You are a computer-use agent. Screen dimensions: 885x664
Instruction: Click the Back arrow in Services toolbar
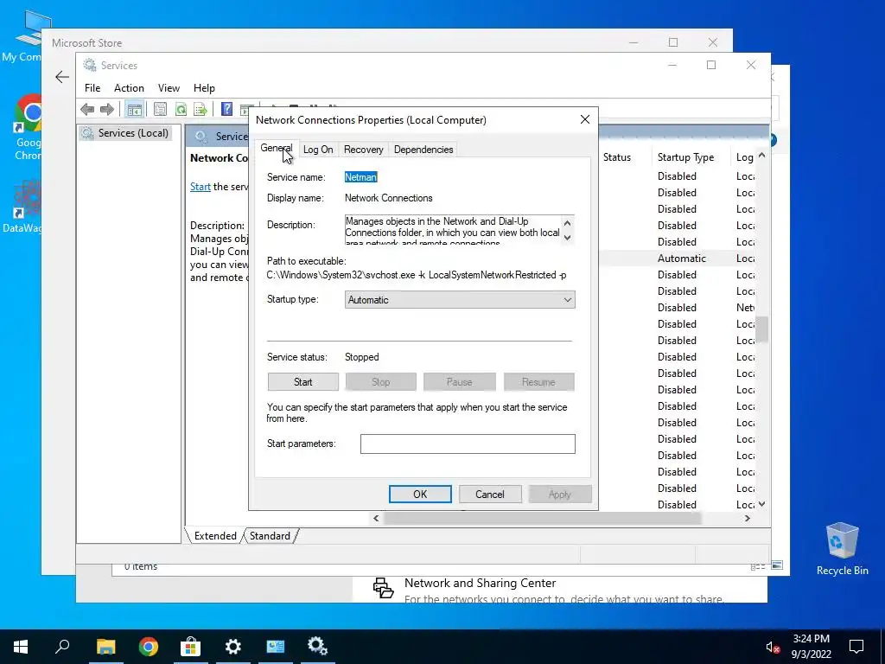[x=87, y=109]
